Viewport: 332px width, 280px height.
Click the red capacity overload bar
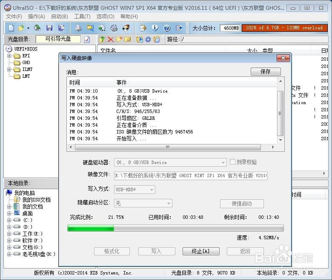pyautogui.click(x=285, y=28)
